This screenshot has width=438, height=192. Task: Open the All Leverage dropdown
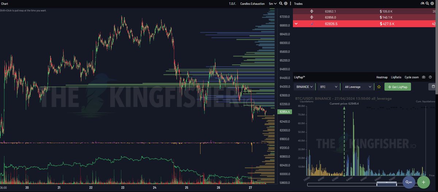pos(358,87)
